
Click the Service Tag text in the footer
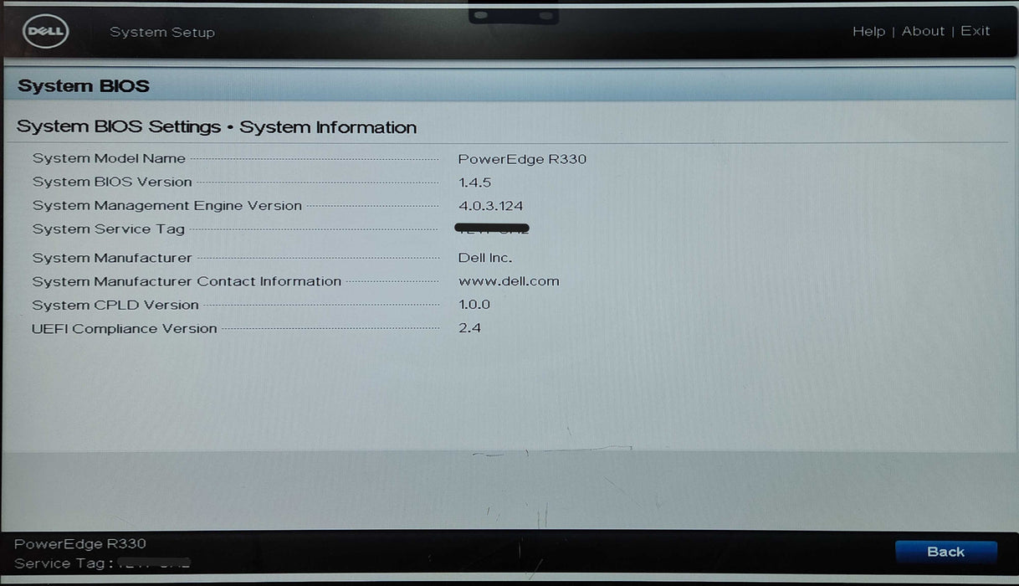coord(65,563)
